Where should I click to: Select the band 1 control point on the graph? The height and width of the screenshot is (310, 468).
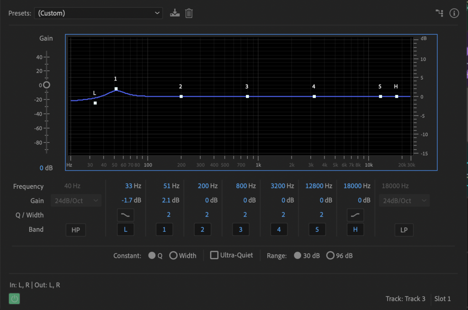[116, 89]
